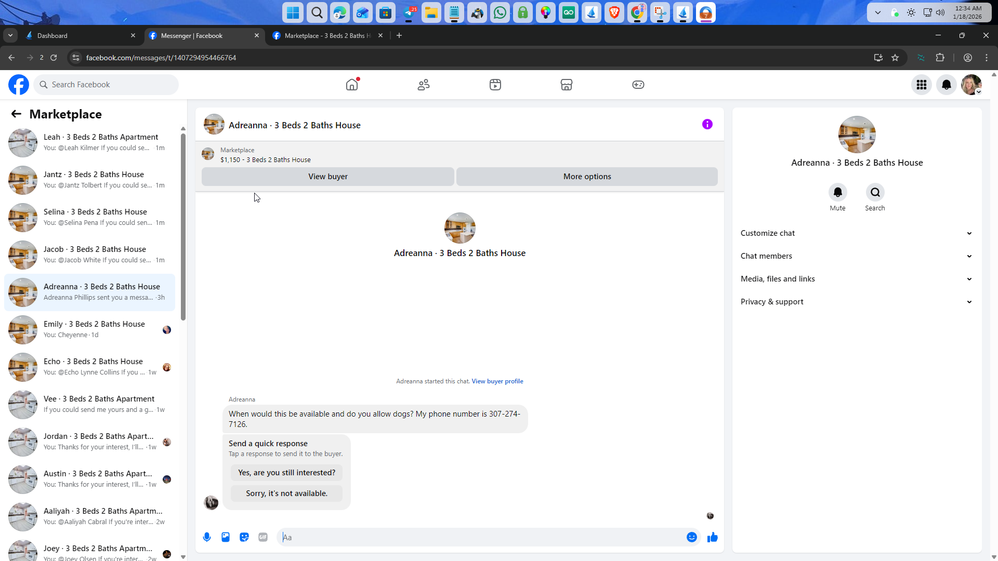Click the voice clip microphone icon
Image resolution: width=998 pixels, height=561 pixels.
tap(207, 537)
